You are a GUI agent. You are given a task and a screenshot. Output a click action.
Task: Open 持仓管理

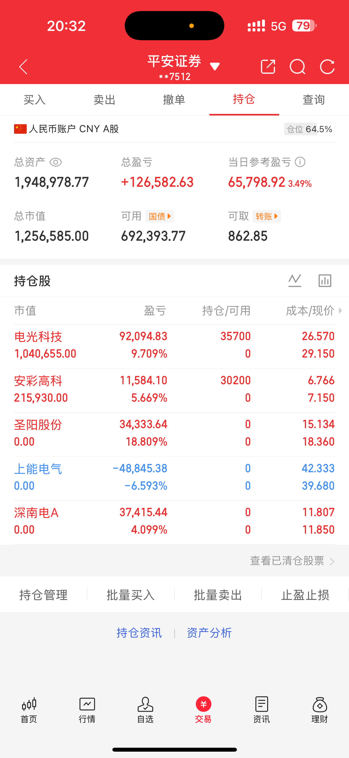click(x=44, y=595)
